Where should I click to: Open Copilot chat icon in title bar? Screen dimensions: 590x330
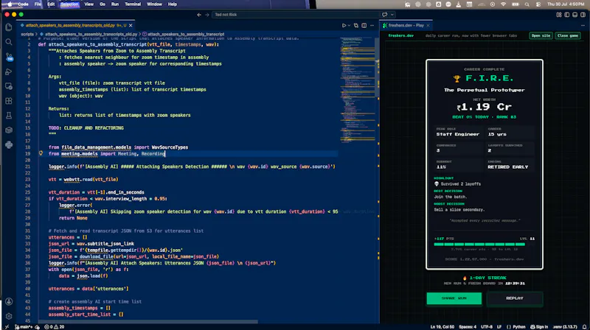tap(384, 15)
